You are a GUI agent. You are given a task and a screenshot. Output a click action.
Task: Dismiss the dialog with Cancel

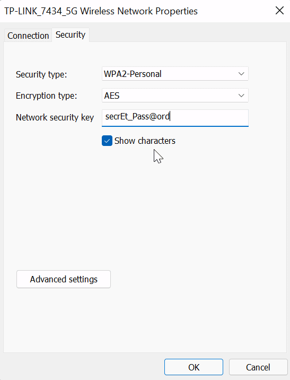click(258, 367)
